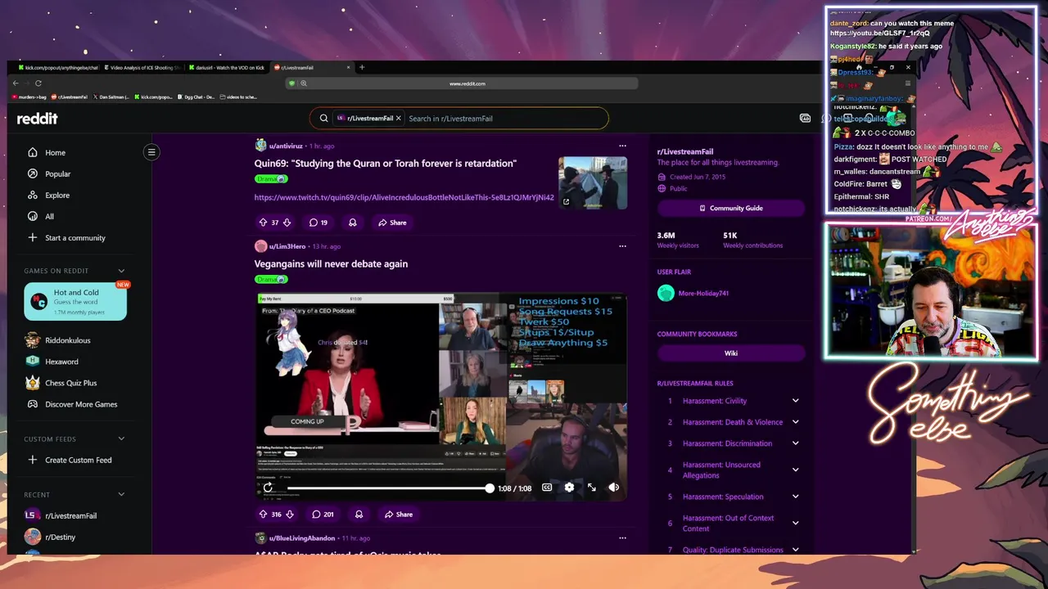This screenshot has width=1048, height=589.
Task: Click the reddit logo
Action: [38, 119]
